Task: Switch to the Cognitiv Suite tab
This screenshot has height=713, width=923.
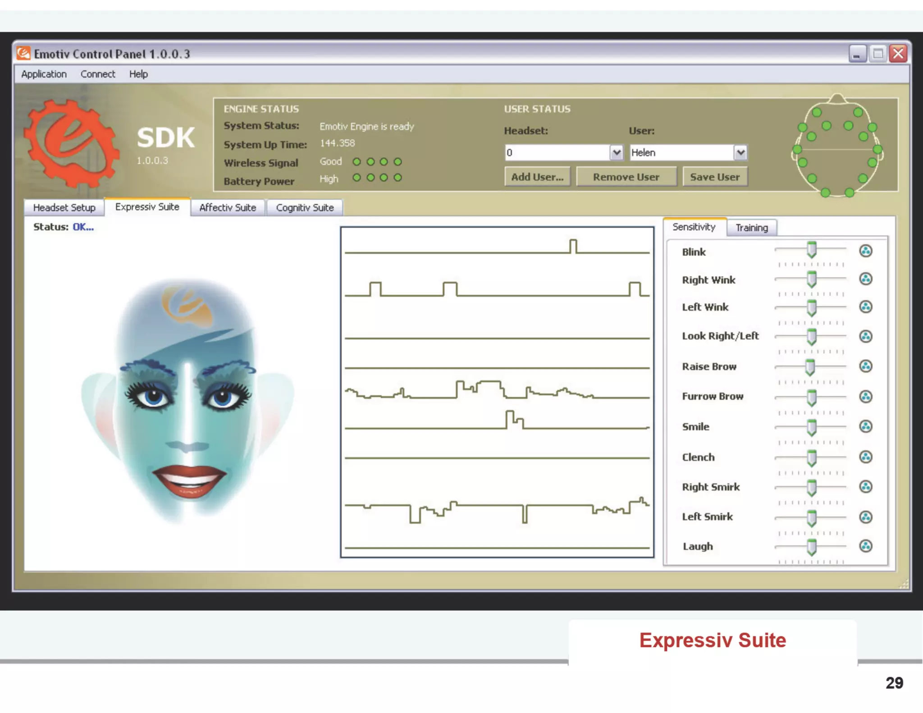Action: (305, 208)
